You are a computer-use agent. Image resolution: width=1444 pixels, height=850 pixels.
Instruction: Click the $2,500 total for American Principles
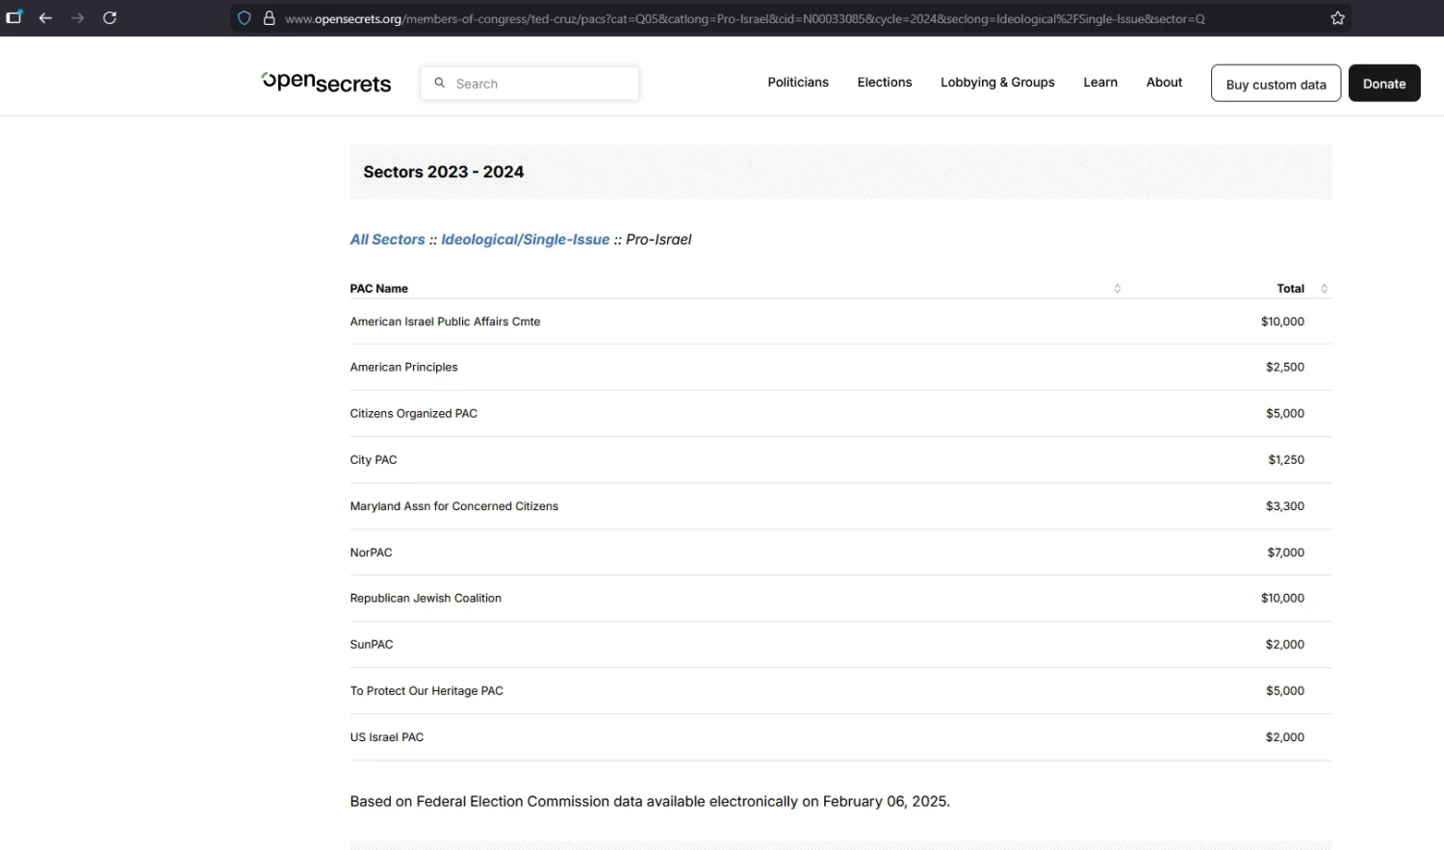click(1285, 368)
